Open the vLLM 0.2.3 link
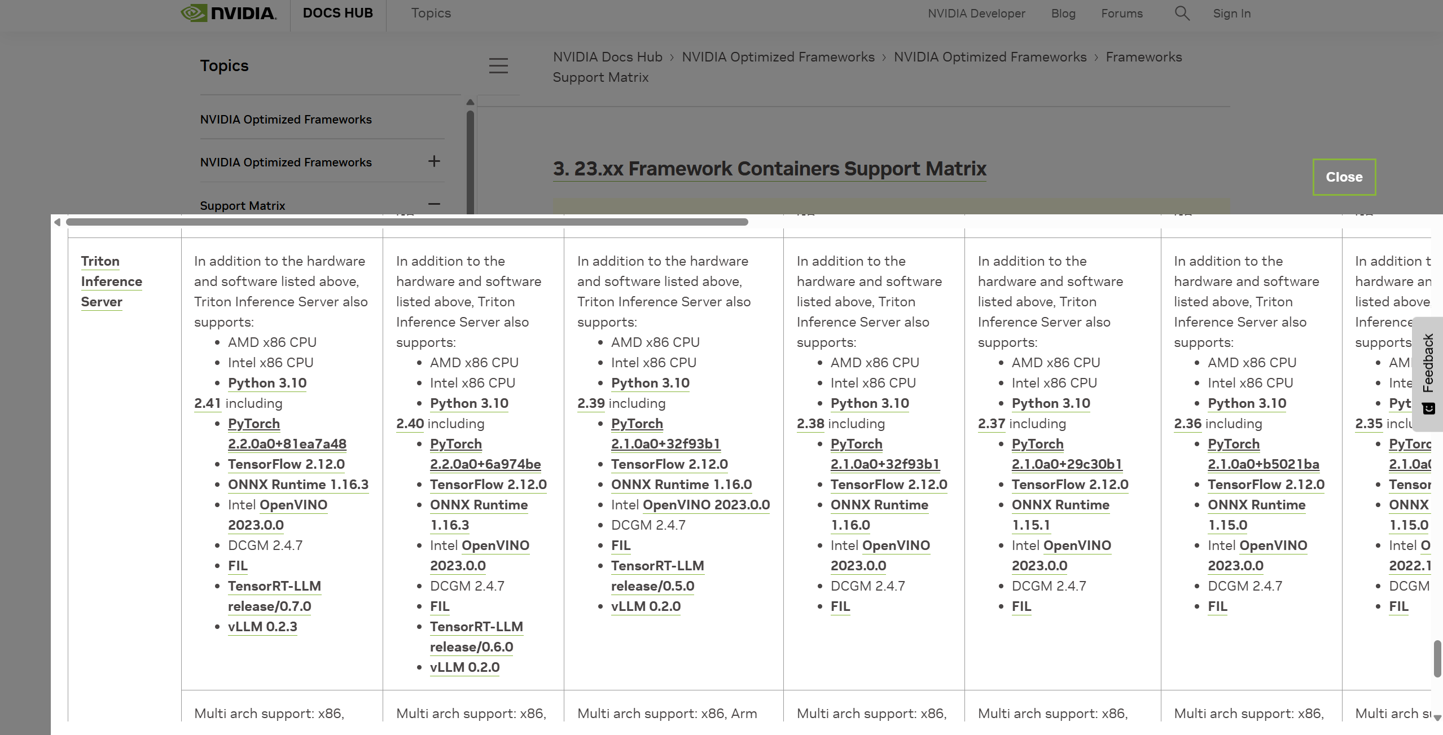The image size is (1443, 735). click(x=262, y=627)
